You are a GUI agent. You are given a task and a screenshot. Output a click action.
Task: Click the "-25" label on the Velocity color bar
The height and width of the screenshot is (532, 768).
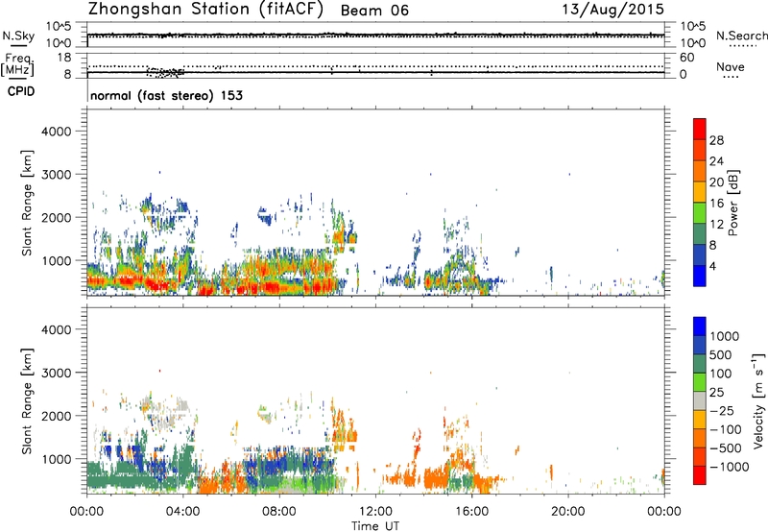[721, 410]
